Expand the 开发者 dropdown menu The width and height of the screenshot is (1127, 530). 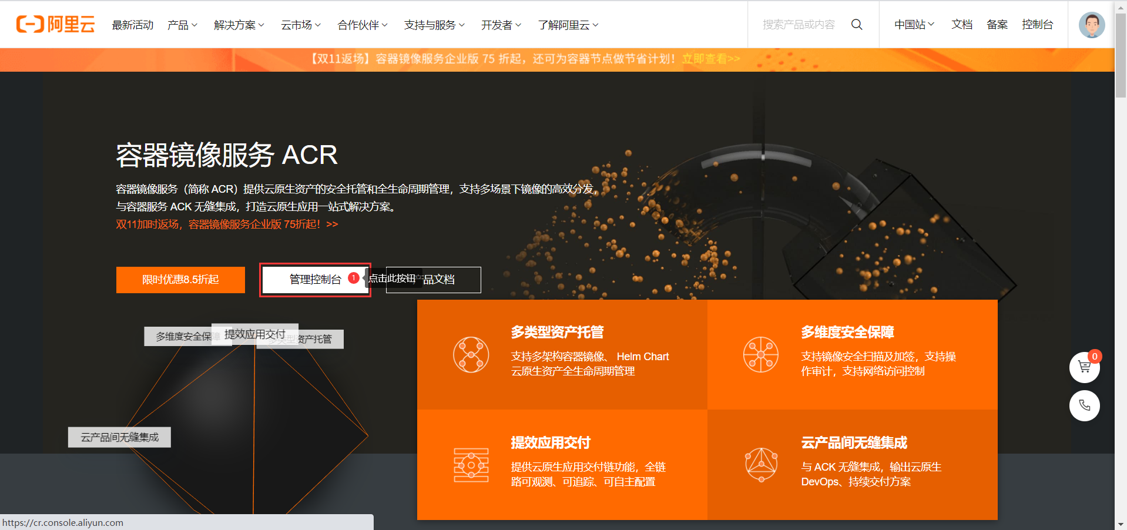[501, 25]
